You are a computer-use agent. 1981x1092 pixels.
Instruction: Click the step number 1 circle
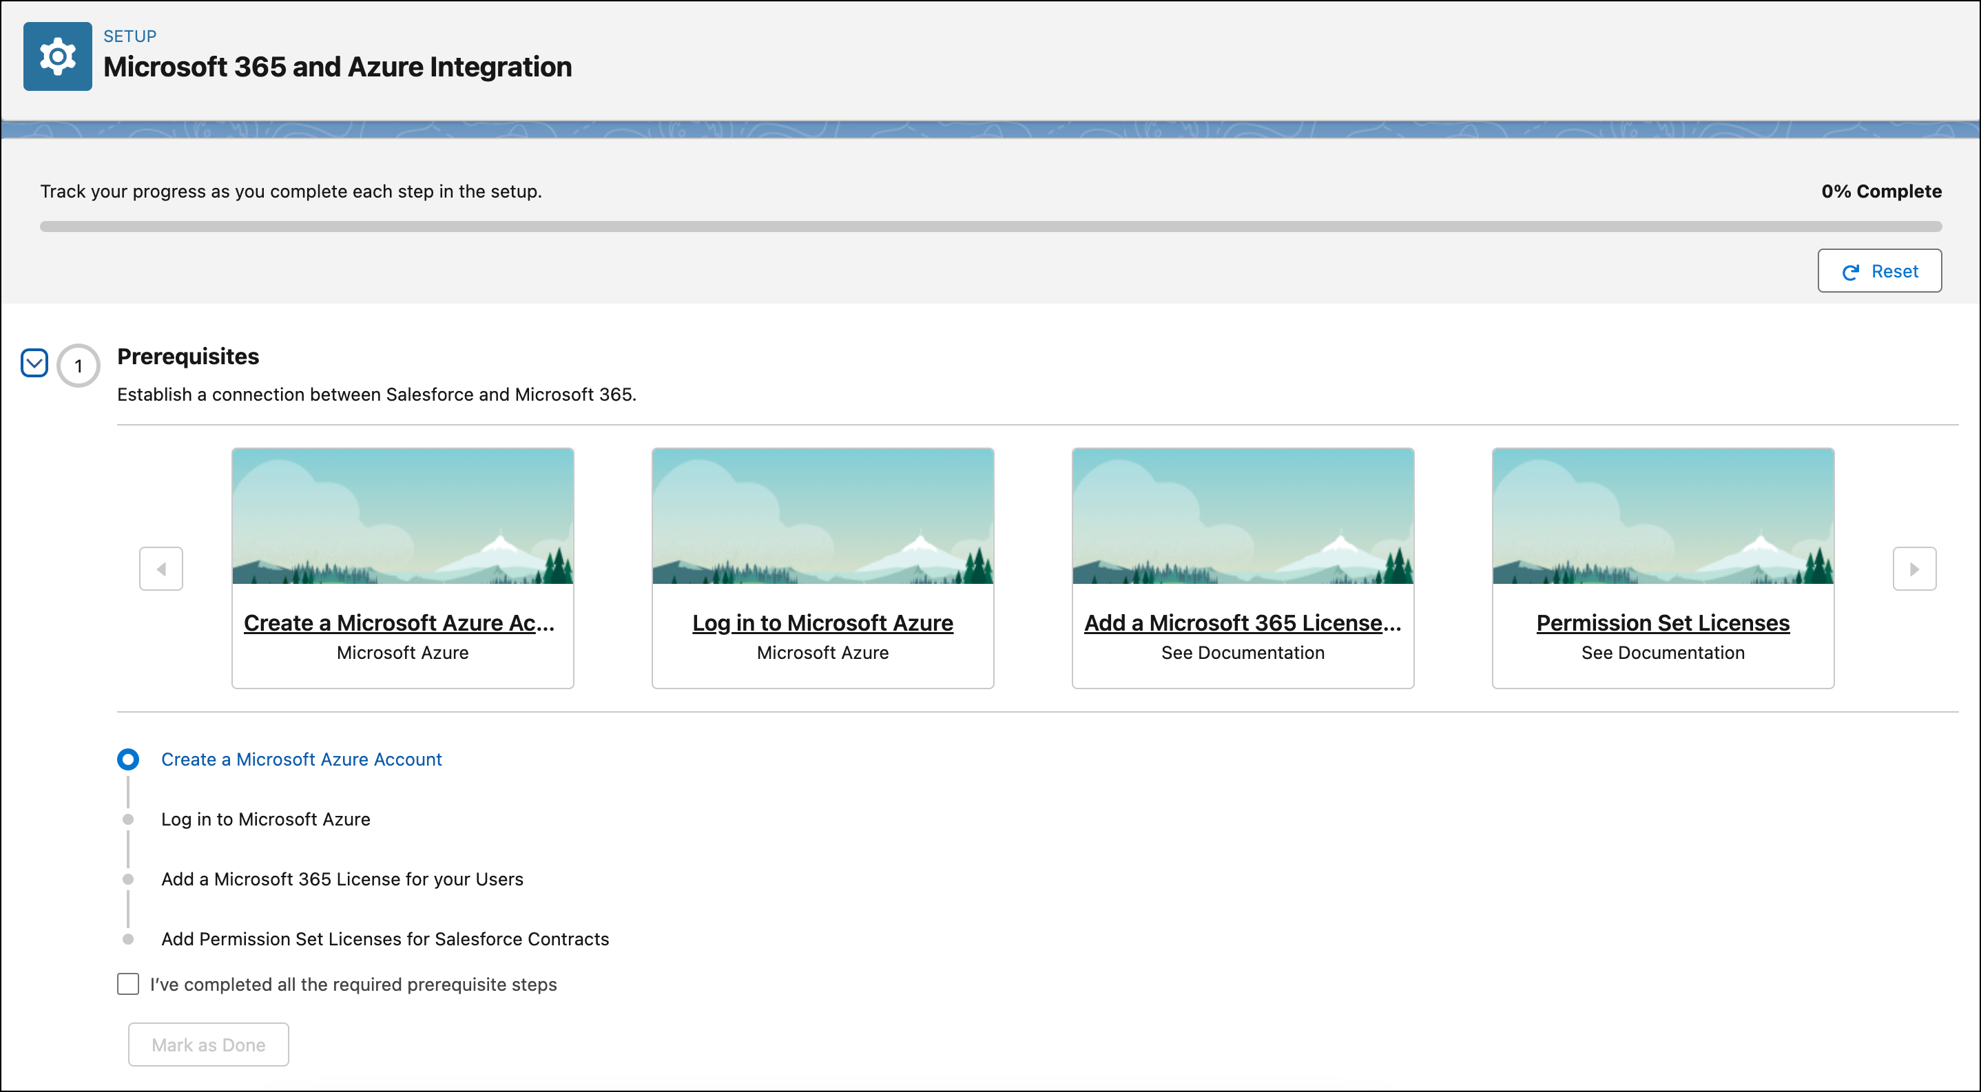(x=78, y=366)
